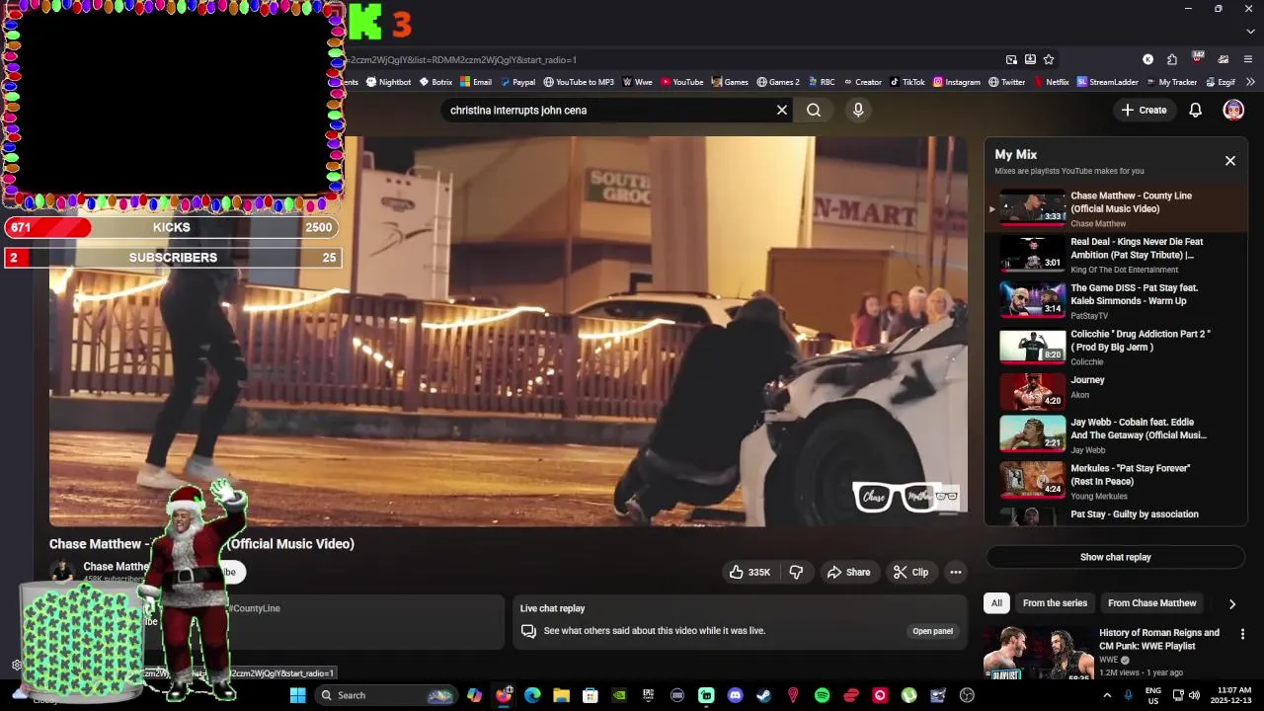Play The Game DISS Pat Stay item

tap(1117, 300)
